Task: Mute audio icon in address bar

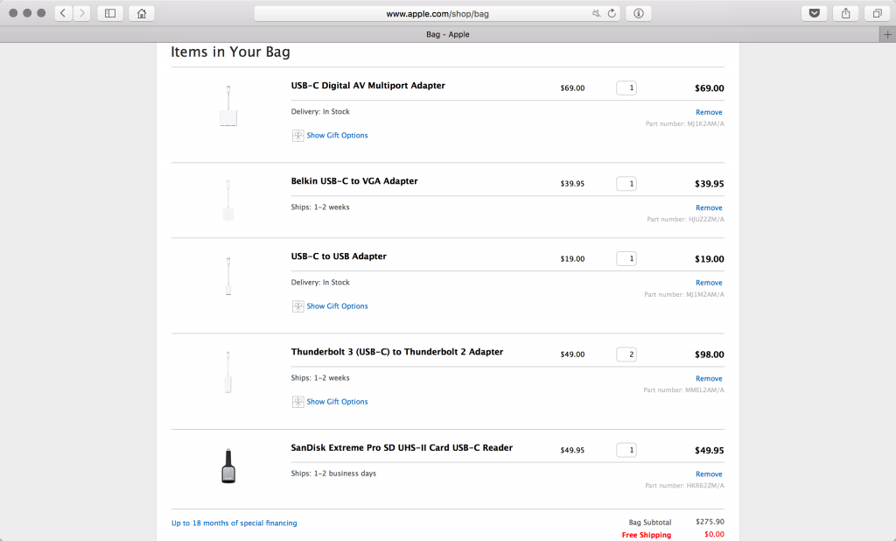Action: pyautogui.click(x=596, y=13)
